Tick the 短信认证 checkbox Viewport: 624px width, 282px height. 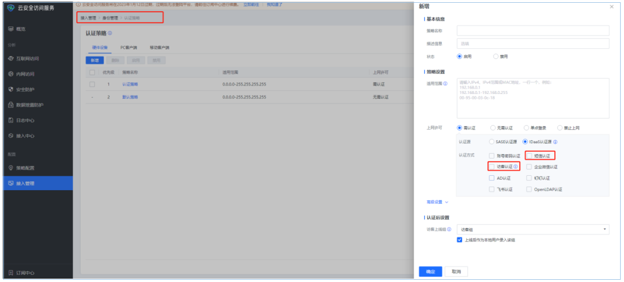pyautogui.click(x=529, y=156)
